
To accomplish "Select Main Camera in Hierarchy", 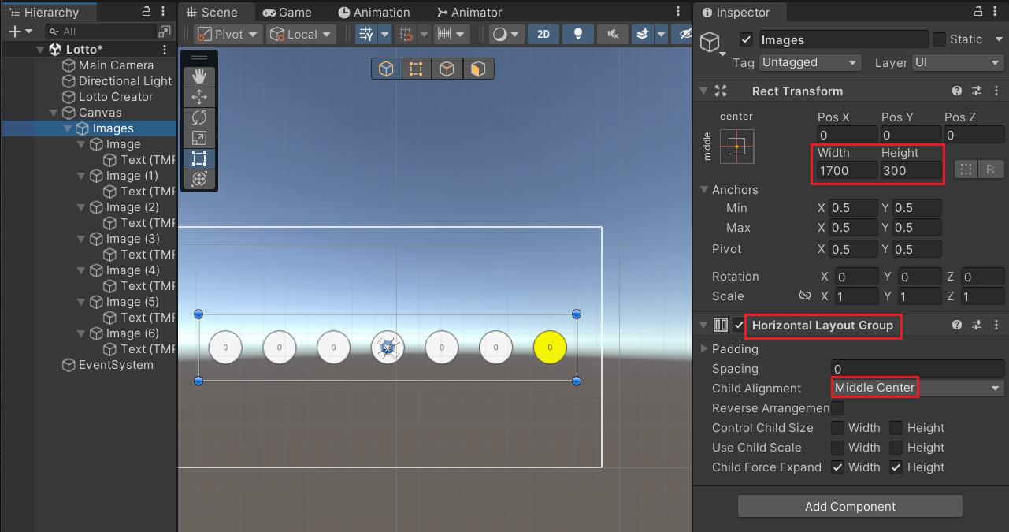I will click(116, 65).
